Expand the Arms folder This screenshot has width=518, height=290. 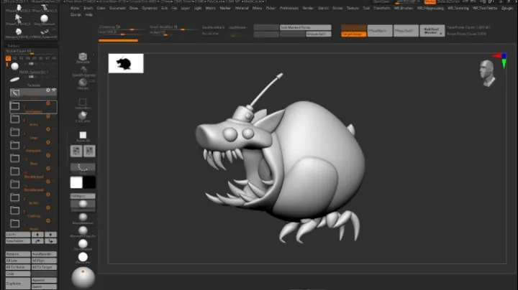pos(14,119)
